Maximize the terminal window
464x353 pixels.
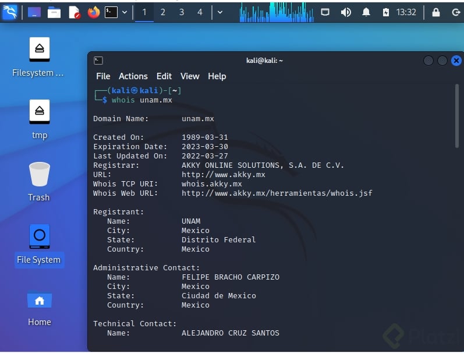pyautogui.click(x=442, y=61)
